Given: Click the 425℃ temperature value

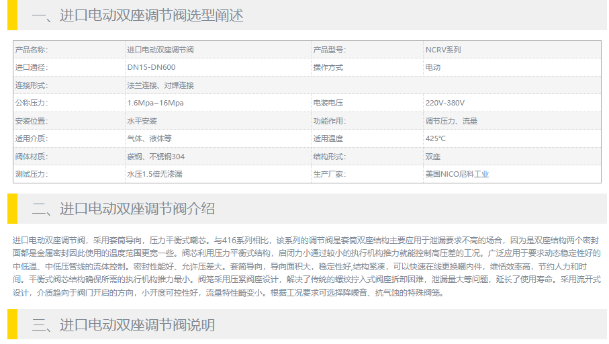Looking at the screenshot, I should (x=435, y=138).
